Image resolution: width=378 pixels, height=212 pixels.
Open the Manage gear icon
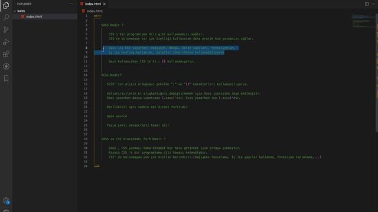tap(6, 211)
